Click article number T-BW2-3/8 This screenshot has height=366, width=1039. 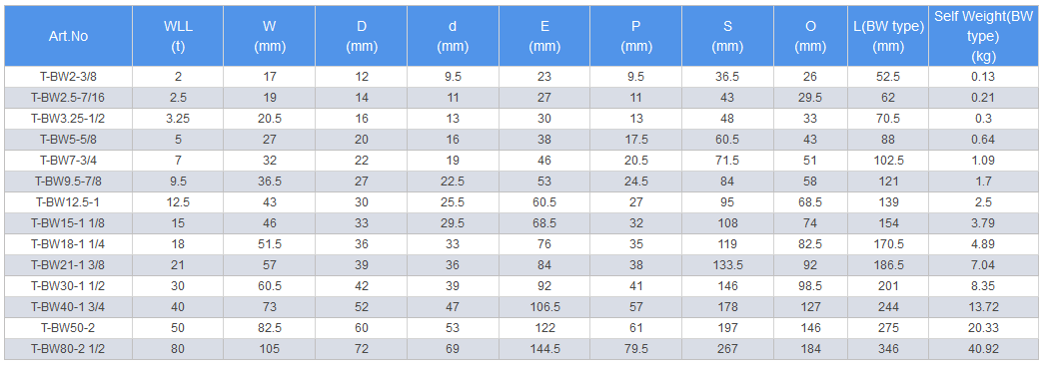68,77
